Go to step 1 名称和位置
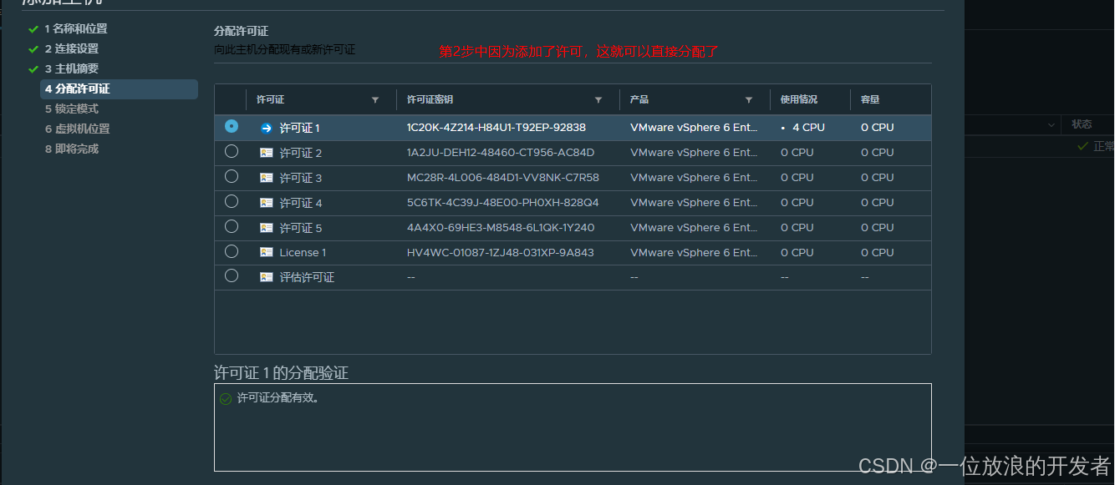 [x=76, y=28]
